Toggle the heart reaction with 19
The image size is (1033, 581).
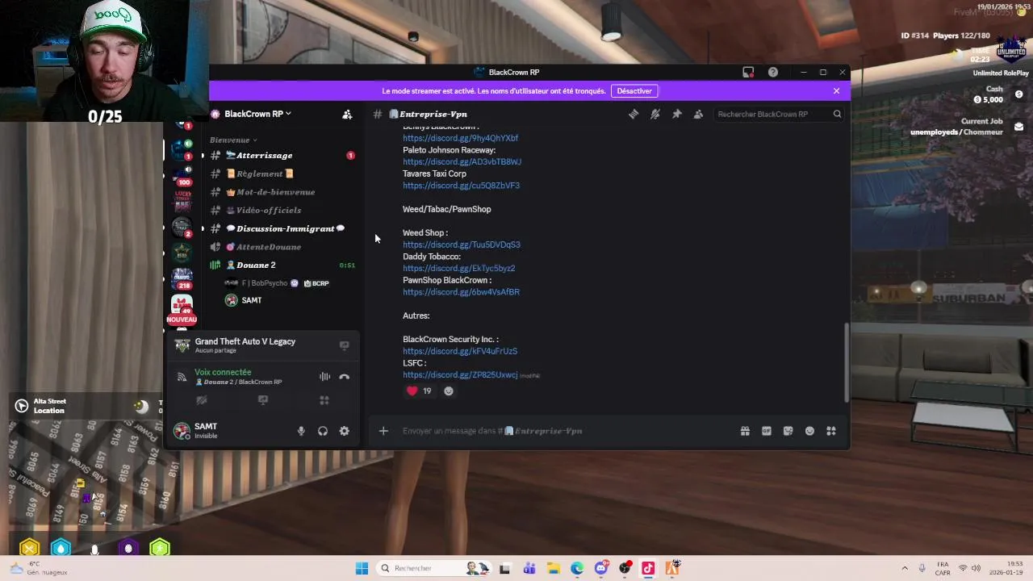tap(419, 391)
